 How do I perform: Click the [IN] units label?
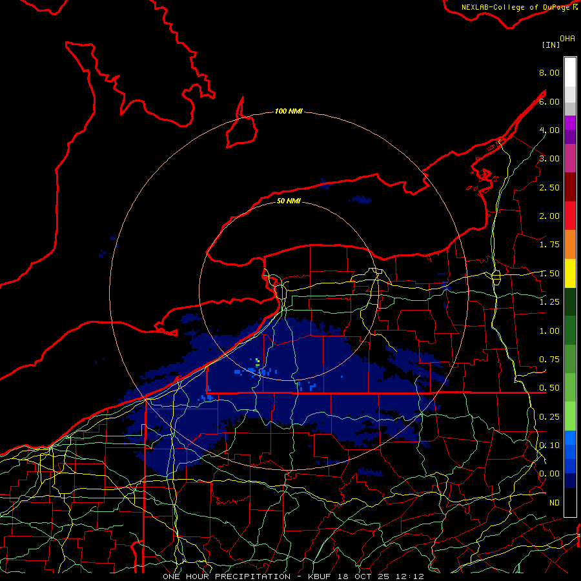(551, 45)
